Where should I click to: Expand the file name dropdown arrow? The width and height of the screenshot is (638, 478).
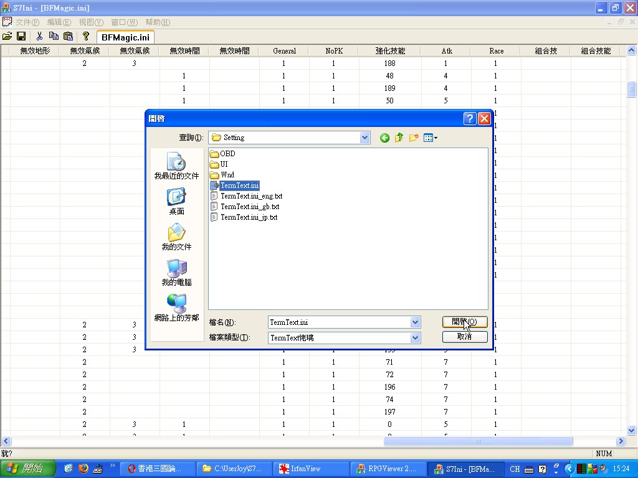pyautogui.click(x=415, y=322)
